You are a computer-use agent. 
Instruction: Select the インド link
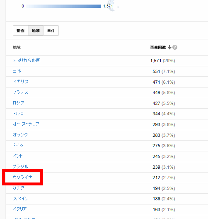tap(18, 156)
